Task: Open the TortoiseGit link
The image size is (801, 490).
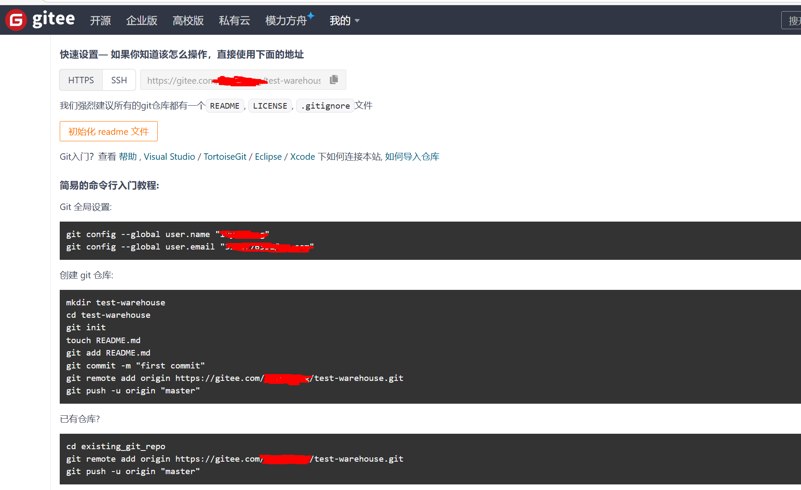Action: (x=225, y=156)
